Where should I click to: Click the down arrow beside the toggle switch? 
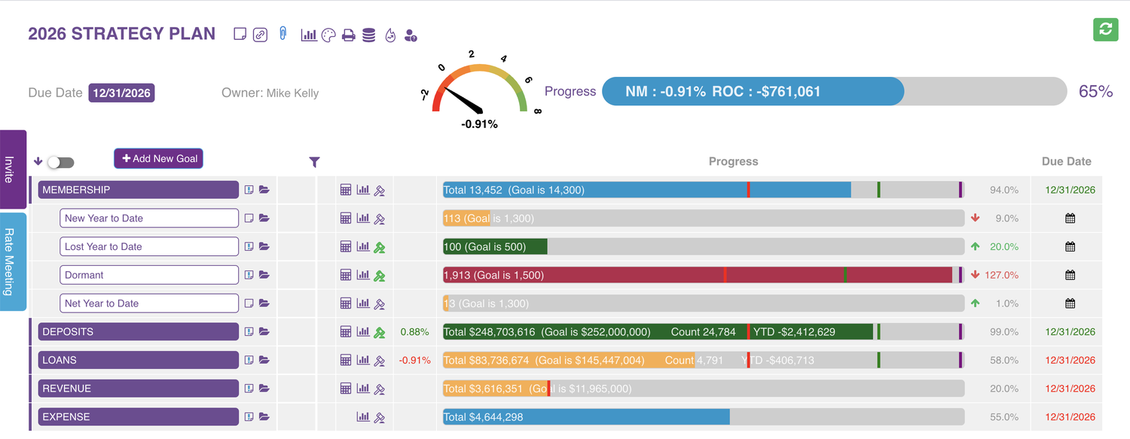coord(38,161)
